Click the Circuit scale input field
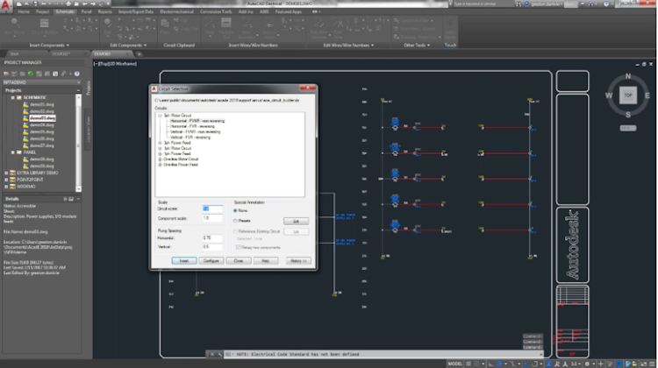Screen dimensions: 658x368 (212, 209)
